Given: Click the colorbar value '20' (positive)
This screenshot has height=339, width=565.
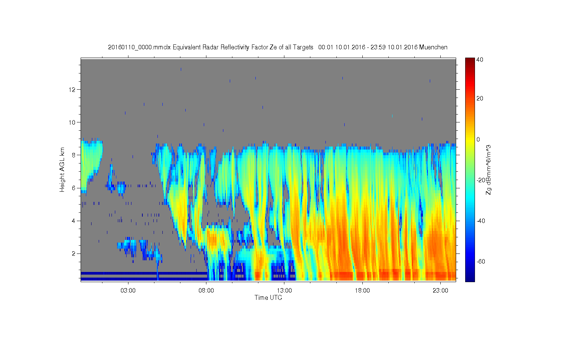Looking at the screenshot, I should point(480,99).
